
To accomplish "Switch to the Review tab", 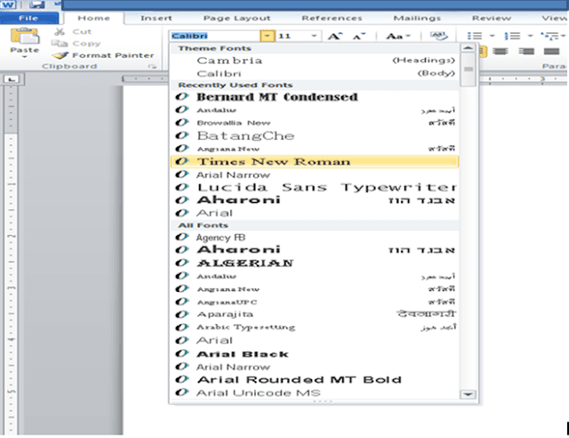I will coord(492,18).
